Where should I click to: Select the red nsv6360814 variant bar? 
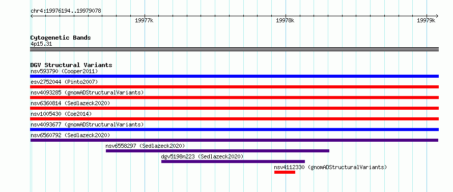234,108
